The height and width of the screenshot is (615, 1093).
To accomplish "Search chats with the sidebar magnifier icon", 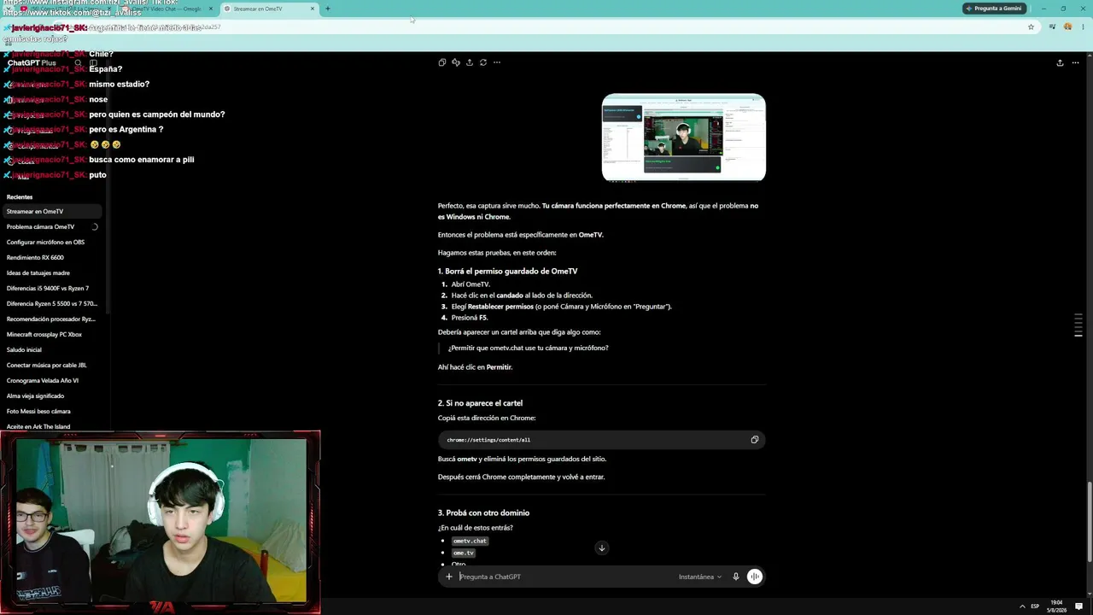I will [78, 63].
